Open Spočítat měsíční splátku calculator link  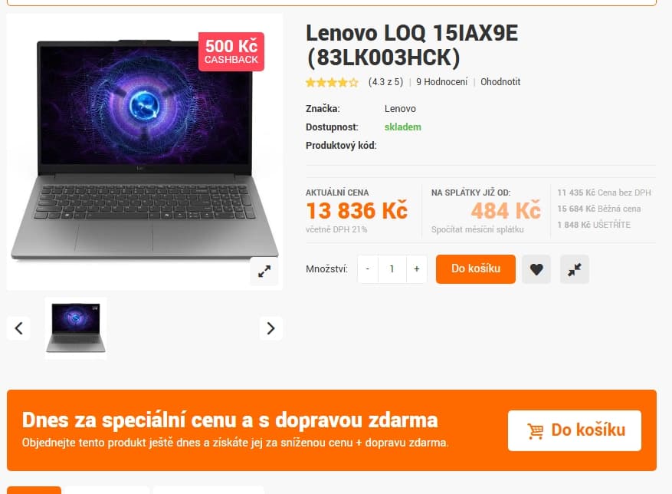pyautogui.click(x=477, y=229)
